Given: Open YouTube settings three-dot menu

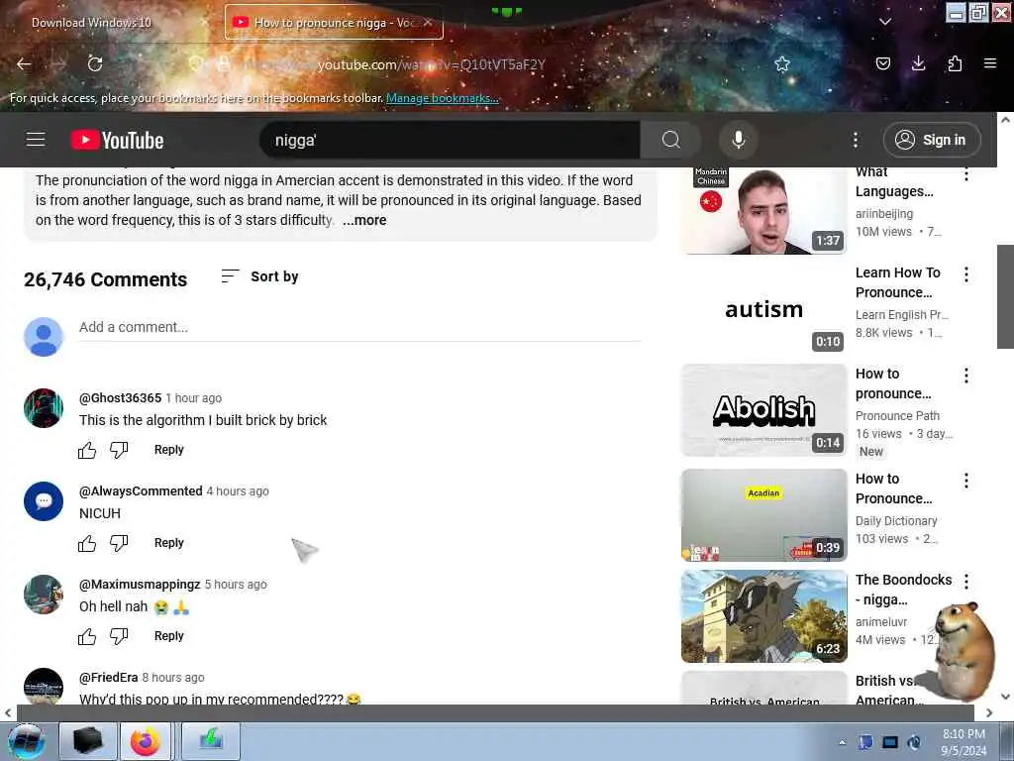Looking at the screenshot, I should pyautogui.click(x=856, y=140).
